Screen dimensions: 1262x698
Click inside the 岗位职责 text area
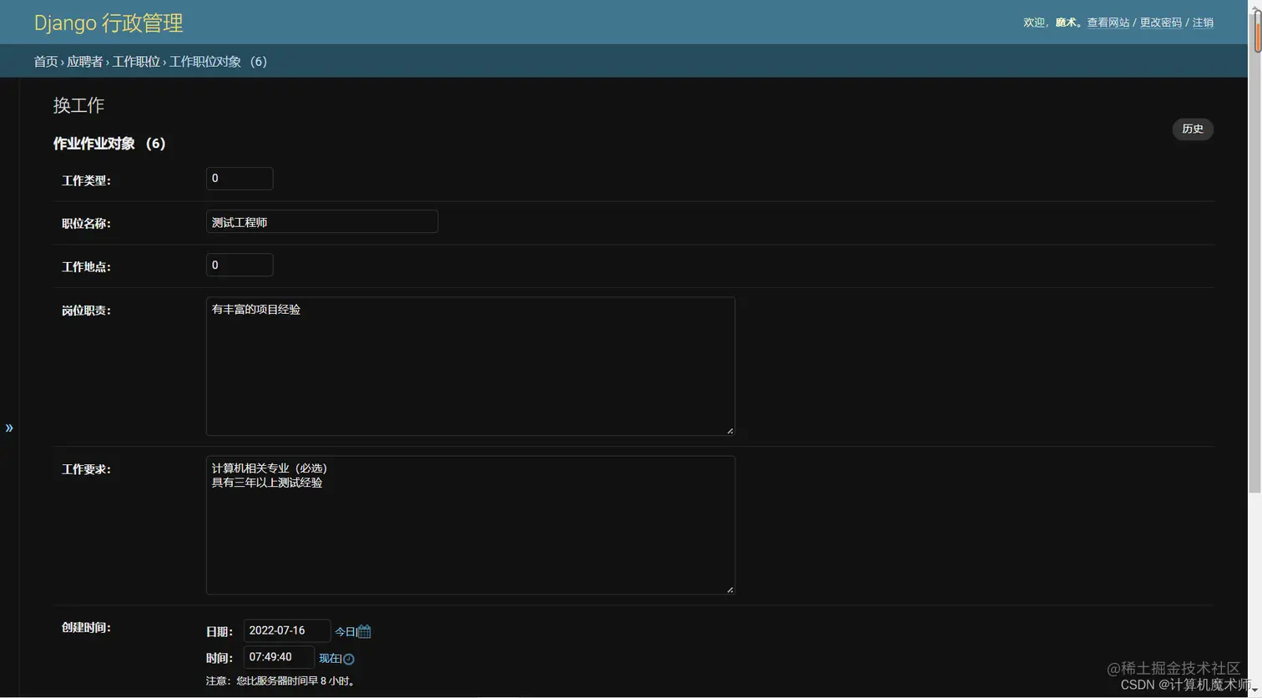(x=471, y=367)
